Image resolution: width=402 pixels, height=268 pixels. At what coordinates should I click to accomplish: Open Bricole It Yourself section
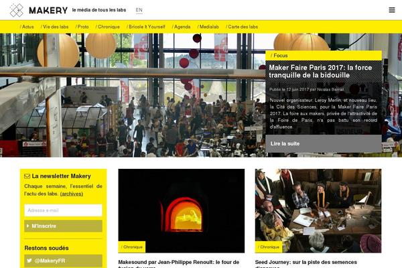(146, 27)
